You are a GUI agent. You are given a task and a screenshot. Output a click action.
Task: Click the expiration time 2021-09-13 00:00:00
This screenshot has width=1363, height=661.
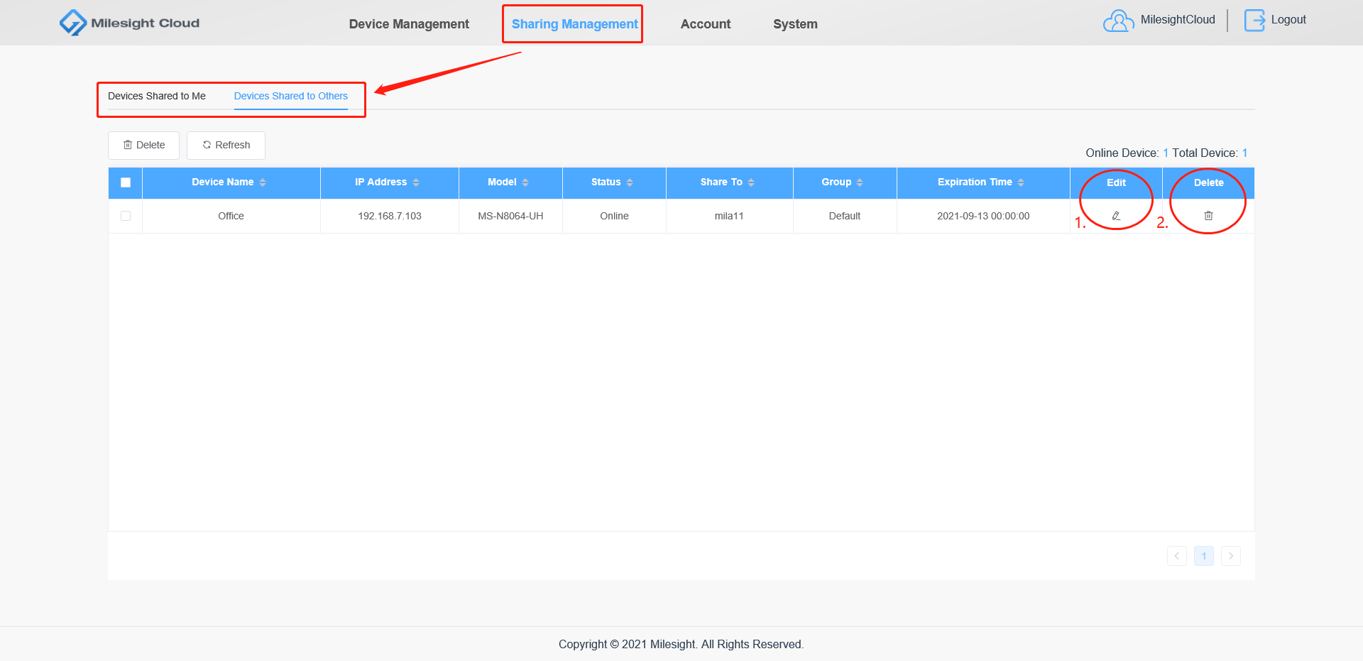click(x=983, y=216)
